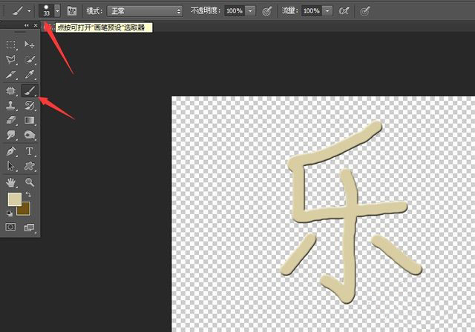Select the Smudge finger tool

(x=11, y=135)
